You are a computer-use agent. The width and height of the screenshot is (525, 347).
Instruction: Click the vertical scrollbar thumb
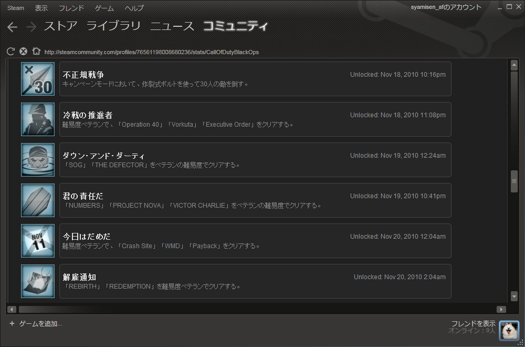click(x=514, y=181)
